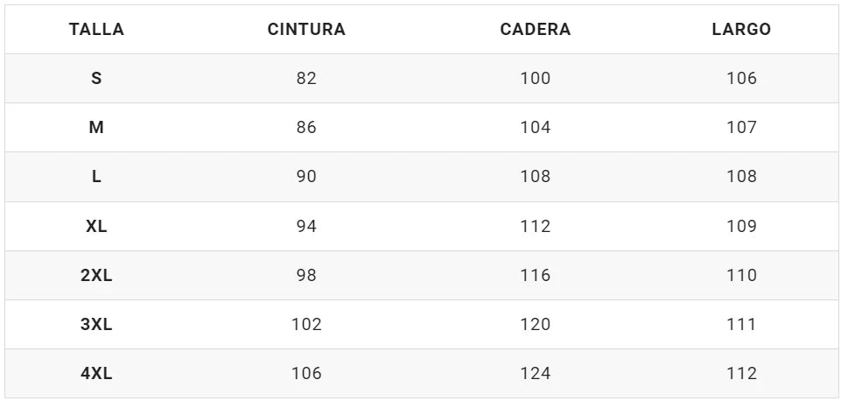Screen dimensions: 841x401
Task: Click hip value 104 for size M
Action: (535, 127)
